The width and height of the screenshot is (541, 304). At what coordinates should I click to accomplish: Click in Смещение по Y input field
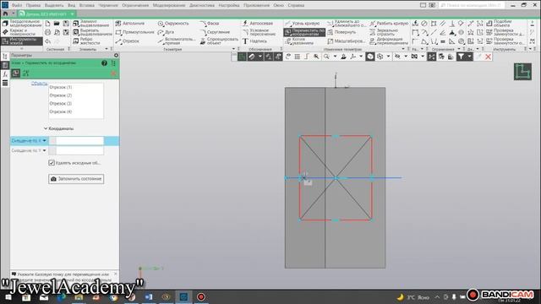tap(79, 150)
